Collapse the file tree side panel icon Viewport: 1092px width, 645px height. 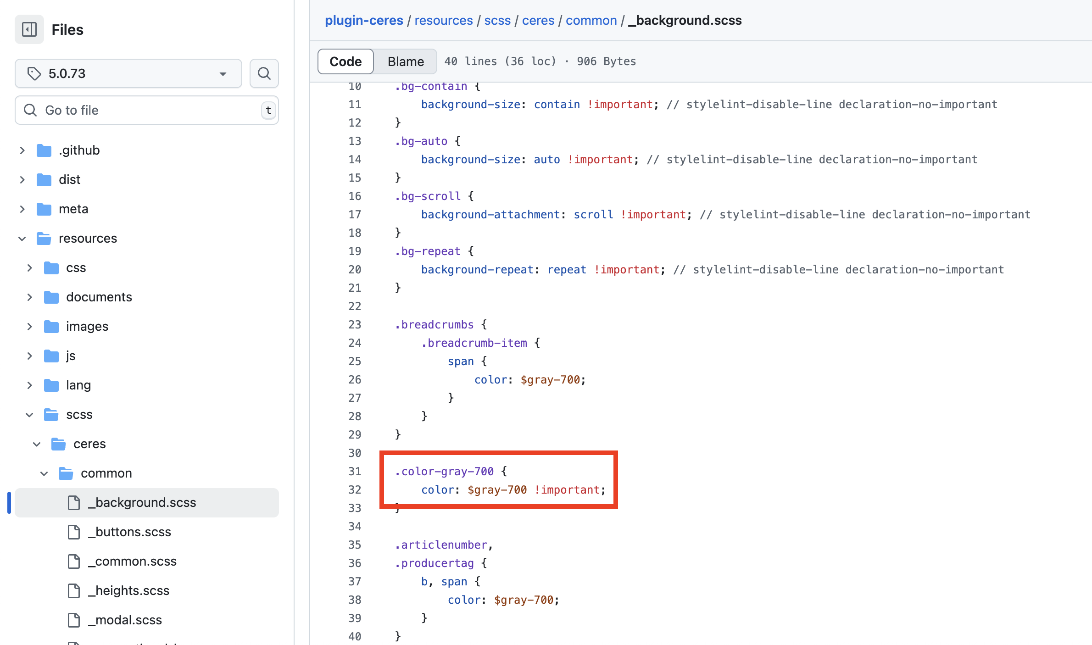pyautogui.click(x=29, y=30)
